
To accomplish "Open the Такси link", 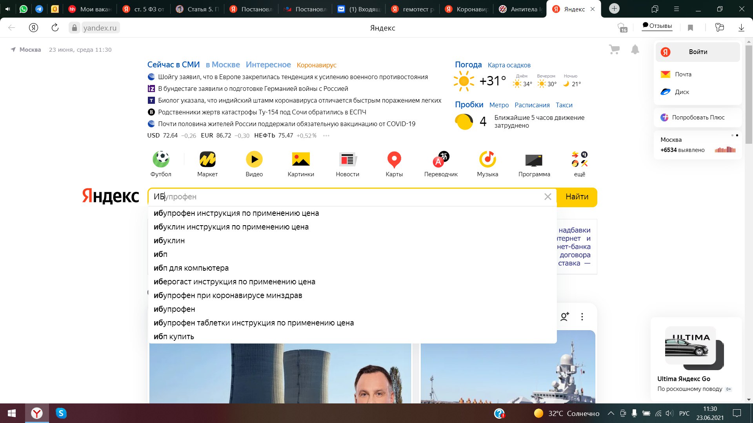I will (564, 105).
